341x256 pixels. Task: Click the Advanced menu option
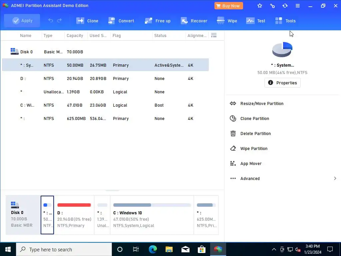pos(250,179)
